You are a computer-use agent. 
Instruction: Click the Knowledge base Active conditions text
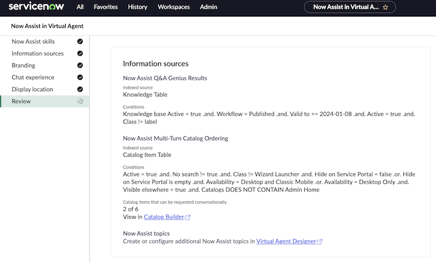[269, 118]
